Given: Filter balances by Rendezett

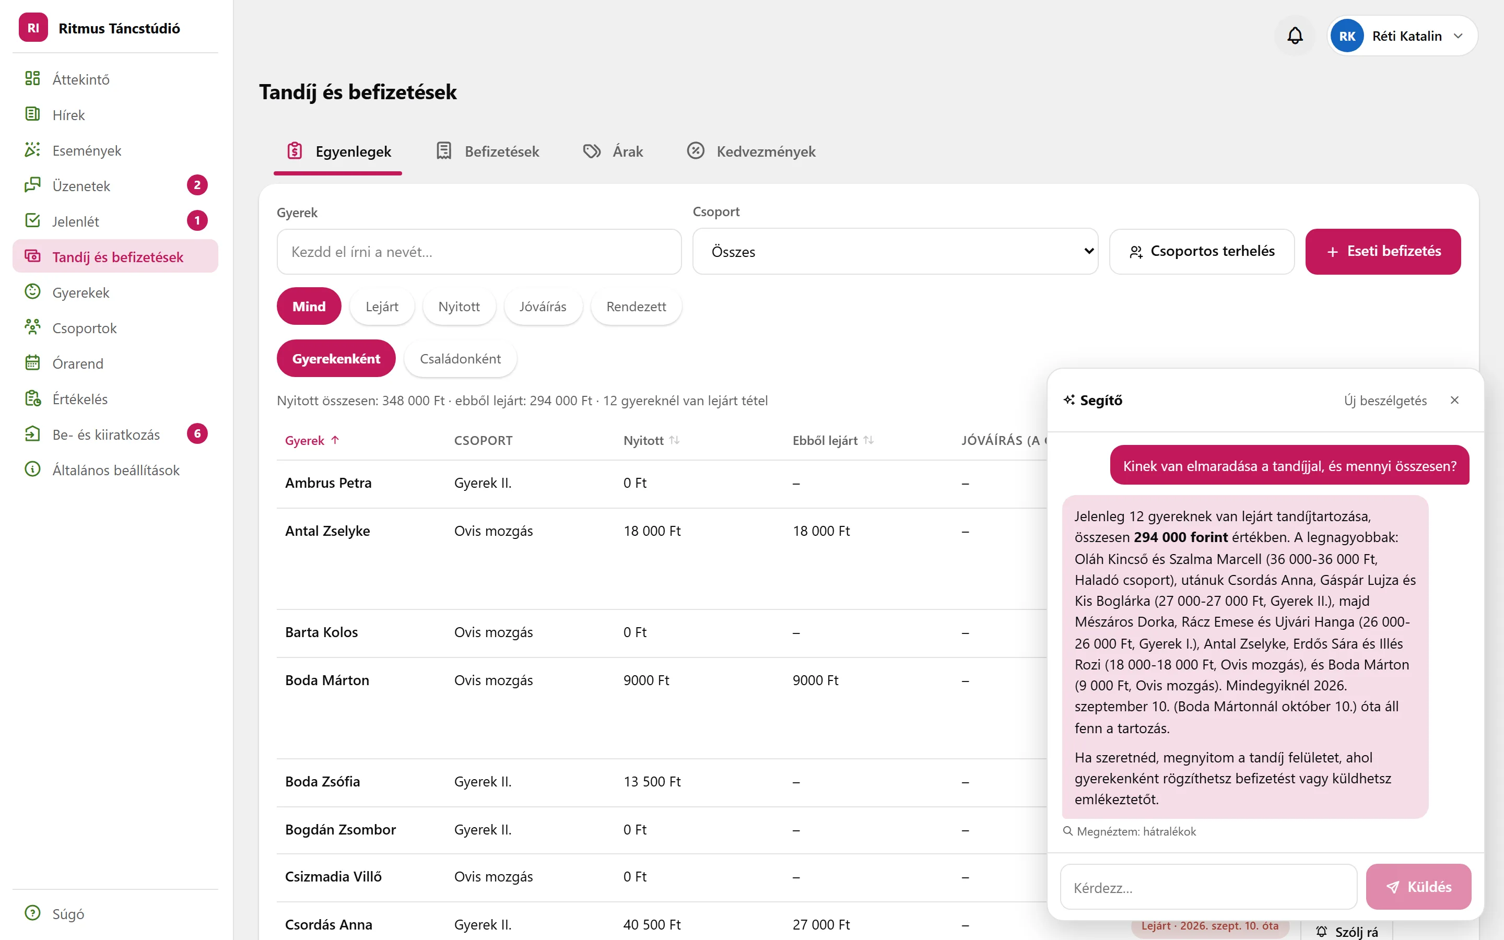Looking at the screenshot, I should tap(637, 306).
